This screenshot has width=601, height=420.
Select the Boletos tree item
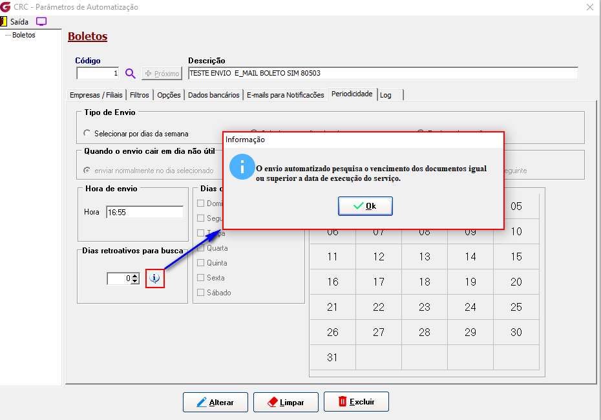tap(24, 35)
